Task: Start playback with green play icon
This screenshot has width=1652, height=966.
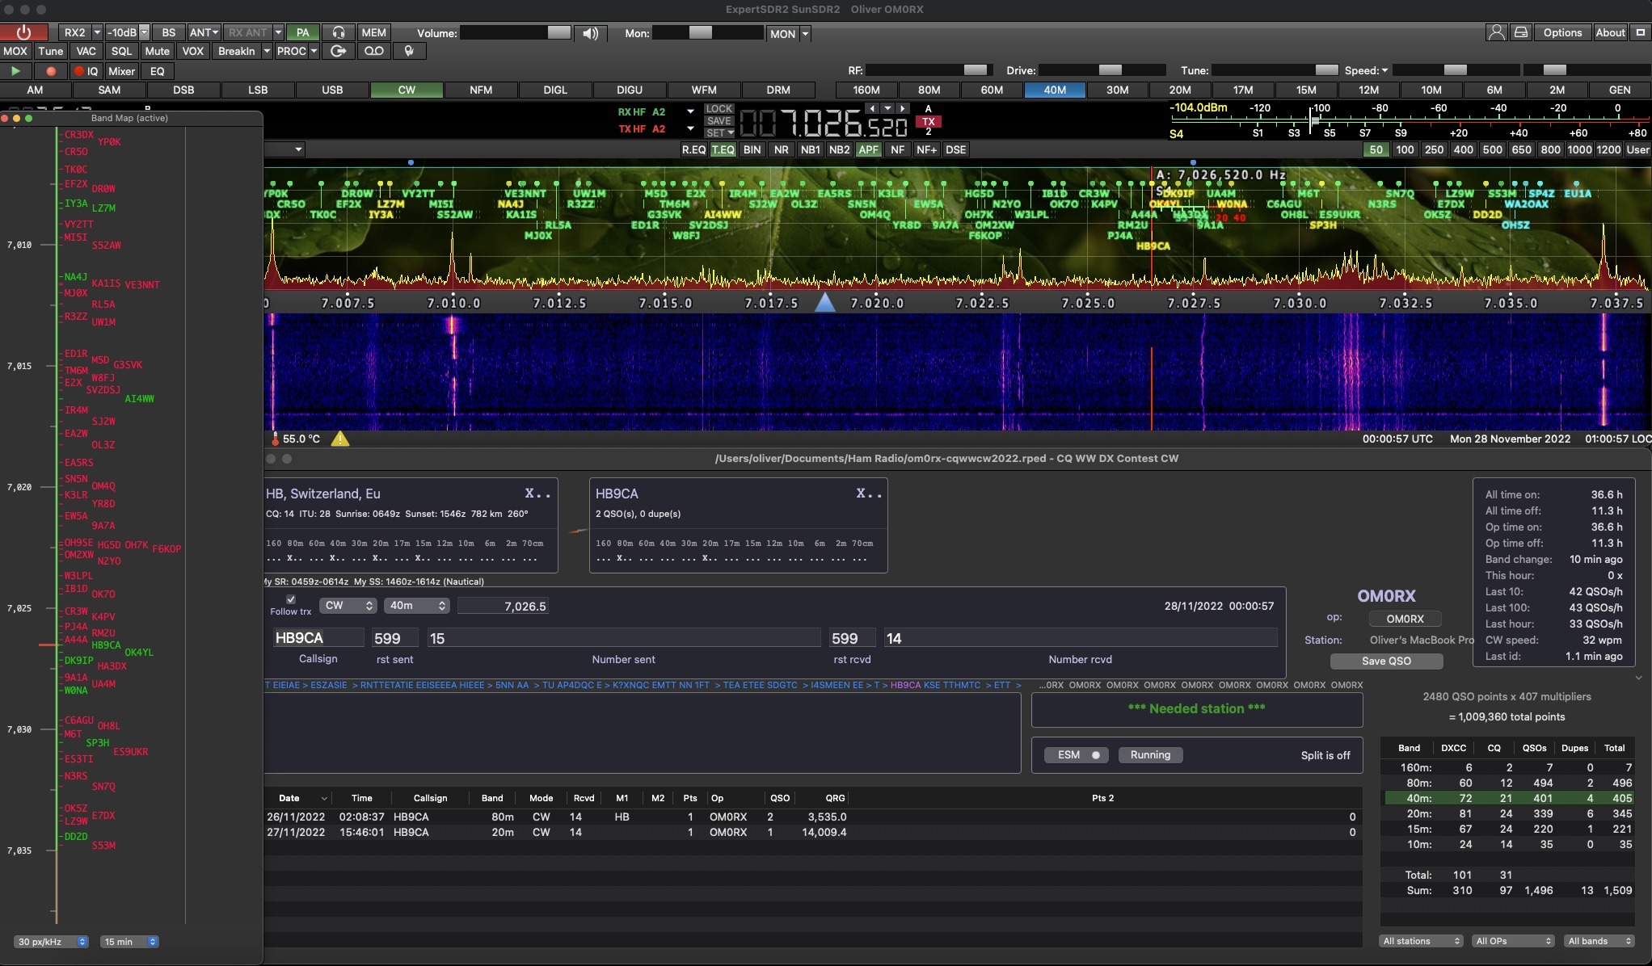Action: [x=15, y=71]
